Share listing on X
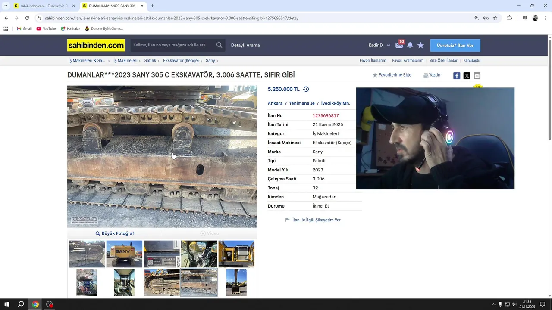552x310 pixels. pyautogui.click(x=467, y=76)
